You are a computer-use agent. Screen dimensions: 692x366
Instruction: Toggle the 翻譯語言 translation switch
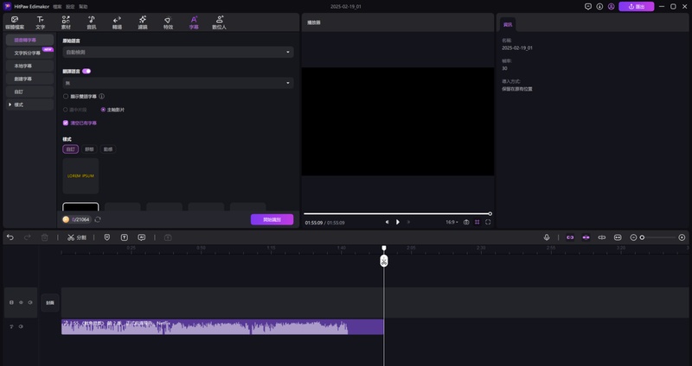click(x=87, y=71)
